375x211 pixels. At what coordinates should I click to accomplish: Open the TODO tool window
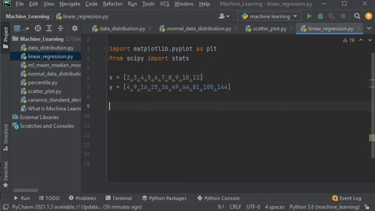point(49,198)
